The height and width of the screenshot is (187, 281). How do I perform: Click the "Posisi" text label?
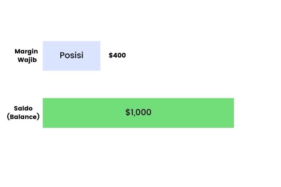click(x=71, y=55)
